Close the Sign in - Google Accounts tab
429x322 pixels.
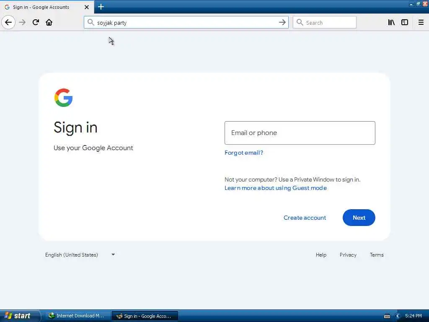click(x=86, y=7)
